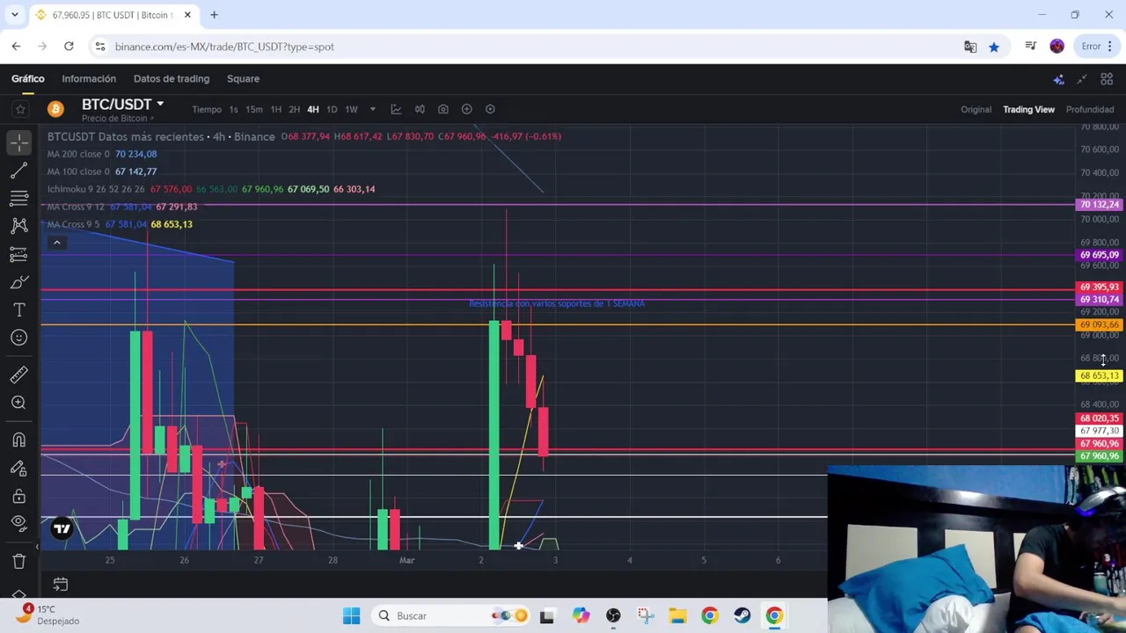The width and height of the screenshot is (1126, 633).
Task: Click the blue Resistencia annotation text
Action: pyautogui.click(x=557, y=303)
